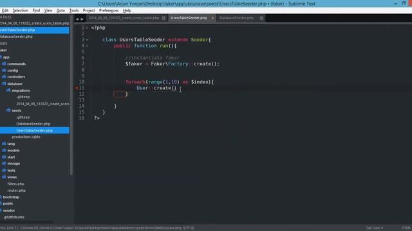This screenshot has height=231, width=412.
Task: Go to previous tab with left arrow
Action: click(77, 19)
